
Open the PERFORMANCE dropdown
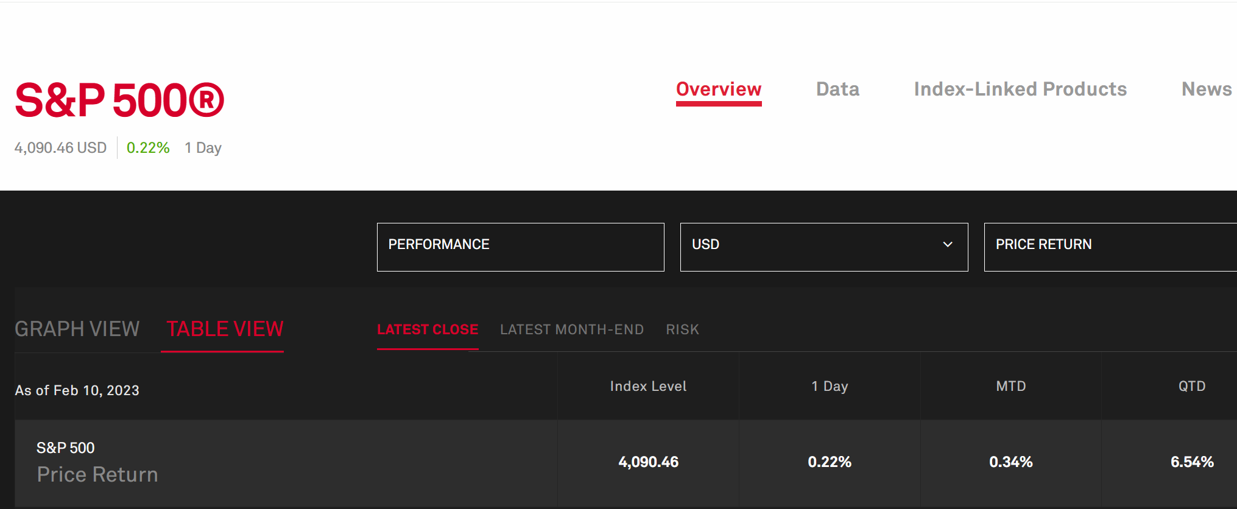520,247
